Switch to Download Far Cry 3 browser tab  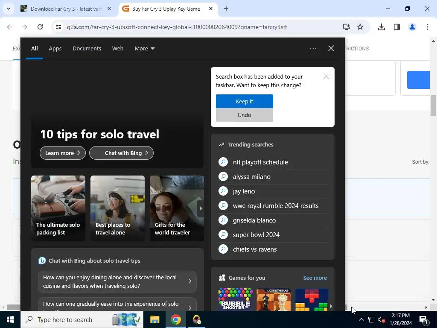click(x=66, y=9)
